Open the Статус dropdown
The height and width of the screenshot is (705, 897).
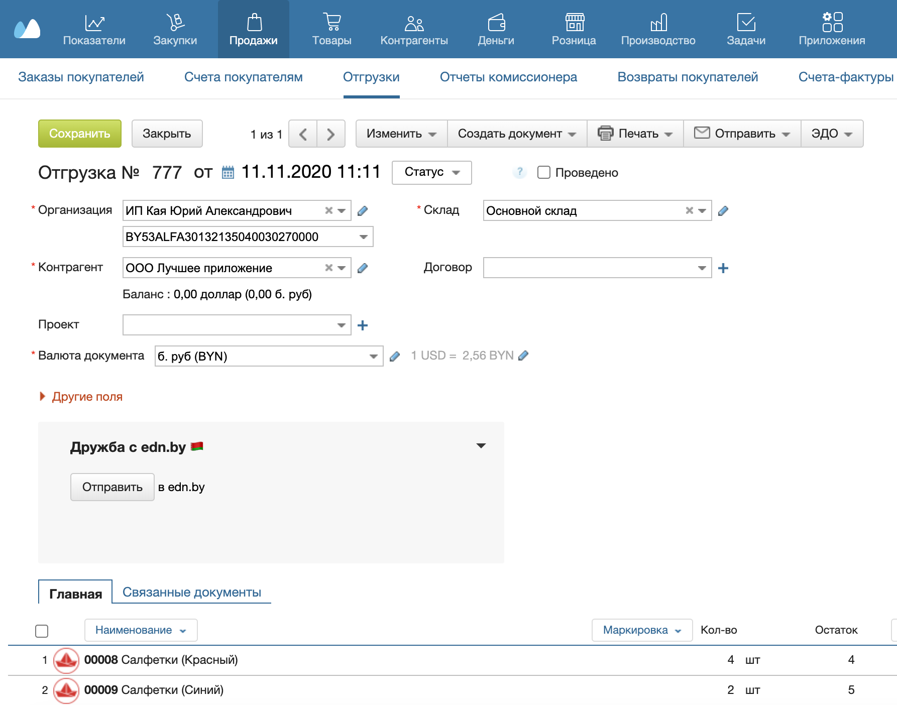pyautogui.click(x=432, y=172)
